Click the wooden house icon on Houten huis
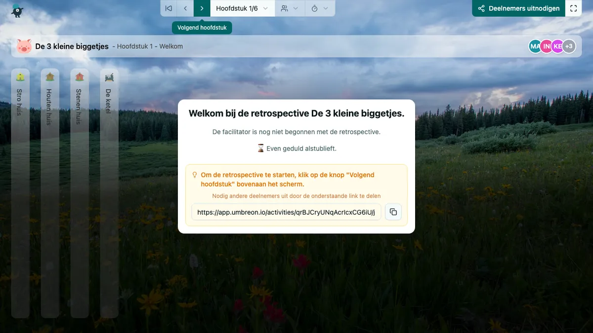The image size is (593, 333). pos(50,76)
